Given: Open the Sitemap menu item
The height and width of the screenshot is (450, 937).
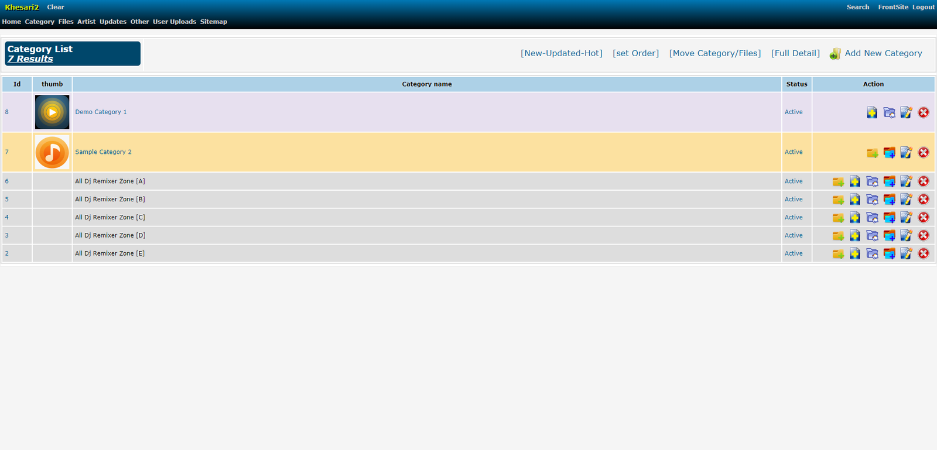Looking at the screenshot, I should pyautogui.click(x=213, y=22).
